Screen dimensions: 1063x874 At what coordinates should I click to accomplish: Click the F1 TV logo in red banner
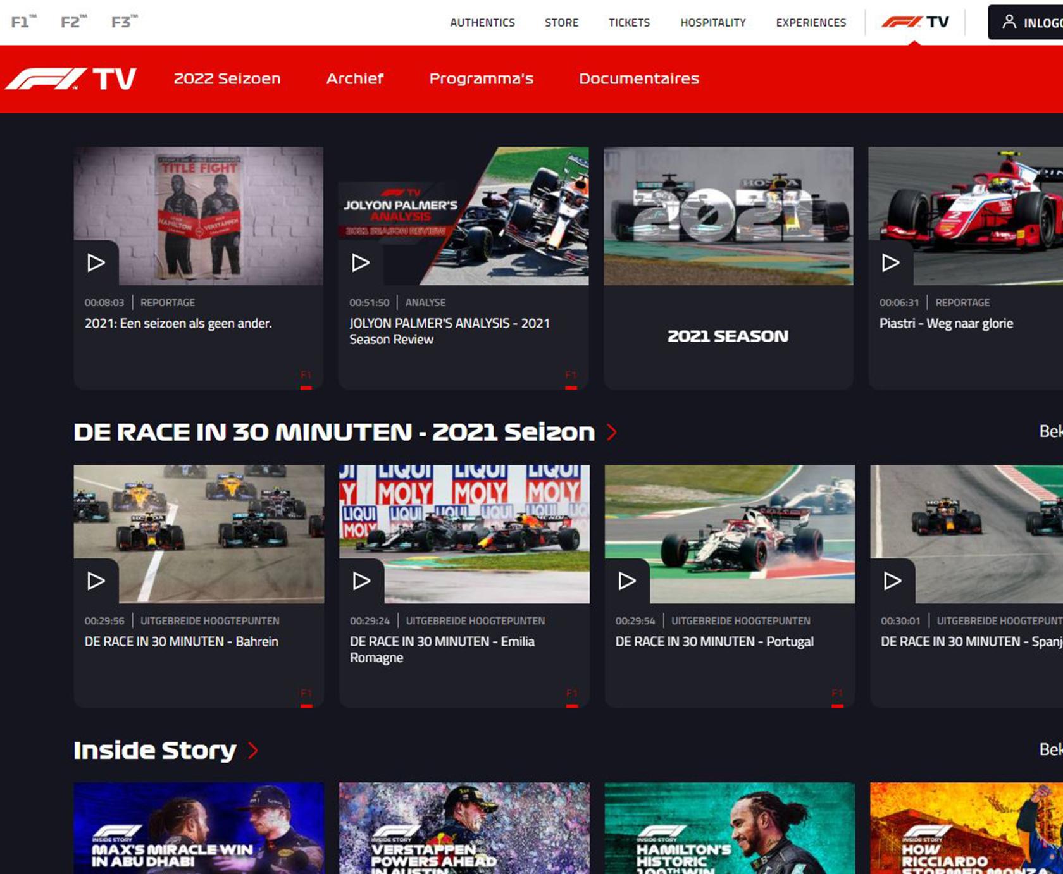tap(71, 79)
